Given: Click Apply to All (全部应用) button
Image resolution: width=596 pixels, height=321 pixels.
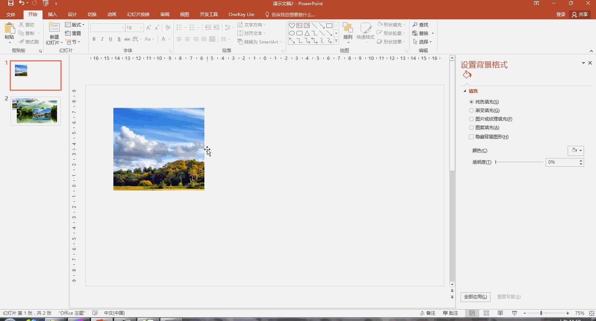Looking at the screenshot, I should pyautogui.click(x=475, y=297).
